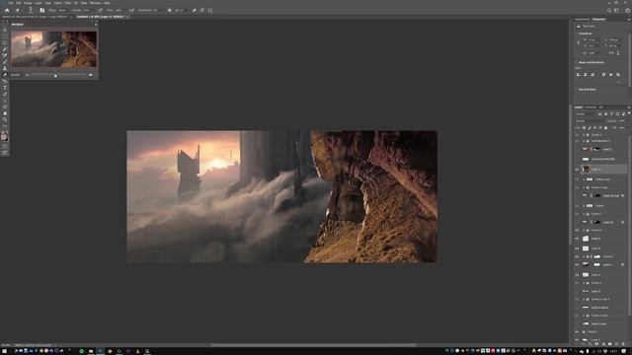Toggle lock all padlock in Layers
This screenshot has width=632, height=355.
pos(605,127)
